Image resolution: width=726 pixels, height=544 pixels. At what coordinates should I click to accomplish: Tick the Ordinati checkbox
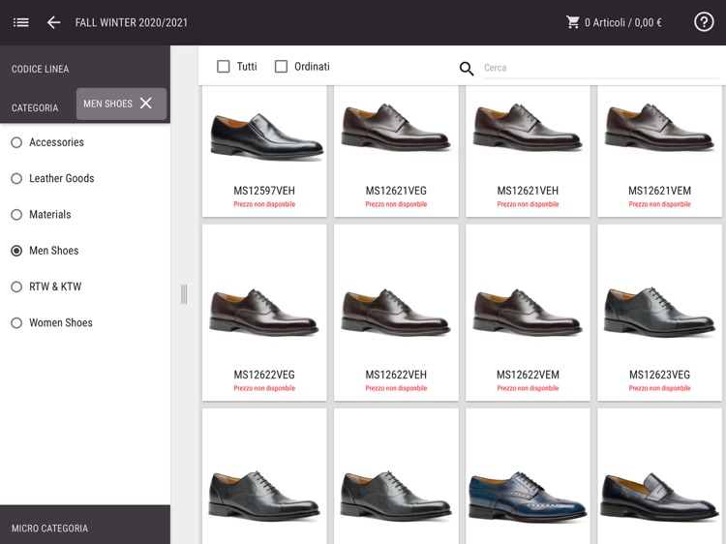pos(281,67)
